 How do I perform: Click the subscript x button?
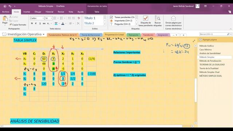pyautogui.click(x=48, y=23)
